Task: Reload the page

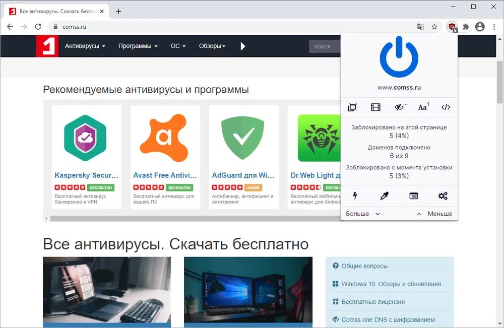Action: (38, 27)
